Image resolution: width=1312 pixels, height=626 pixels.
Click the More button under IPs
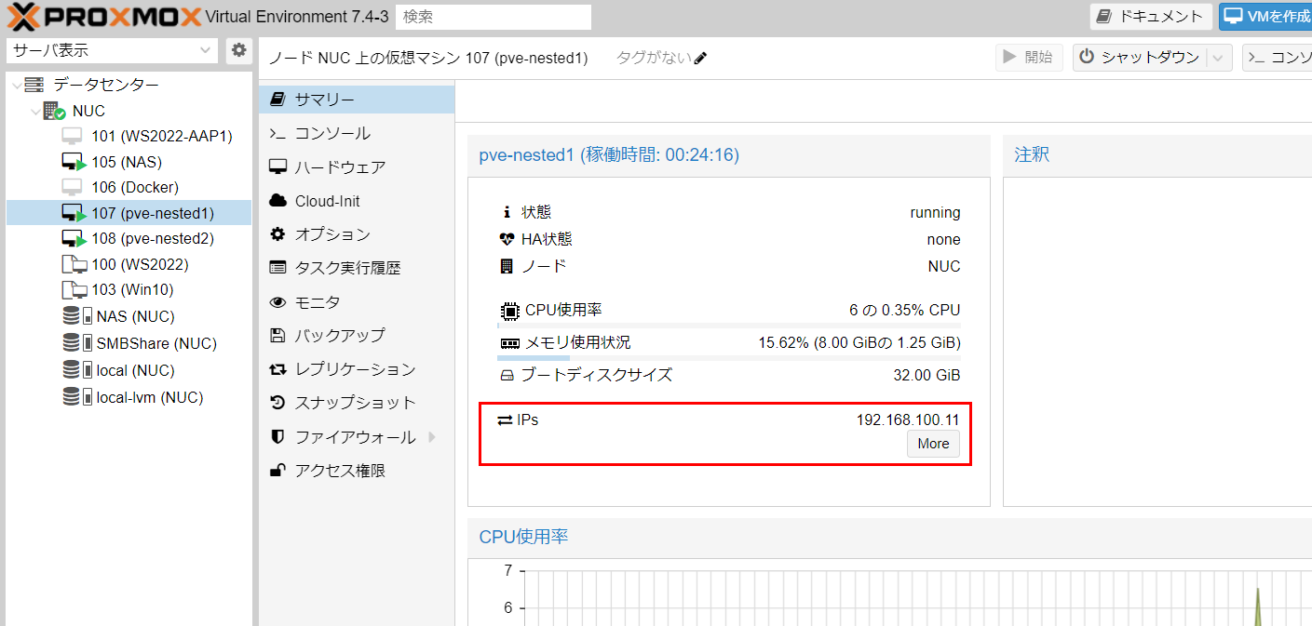[x=933, y=444]
